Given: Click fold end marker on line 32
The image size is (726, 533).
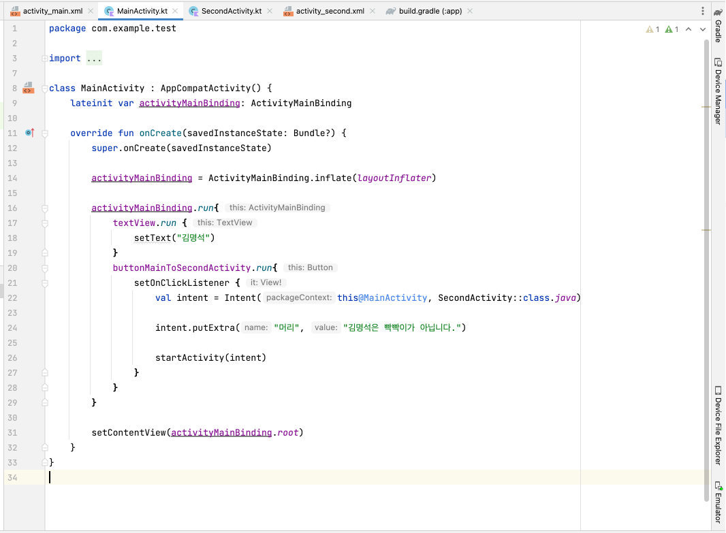Looking at the screenshot, I should [x=45, y=447].
